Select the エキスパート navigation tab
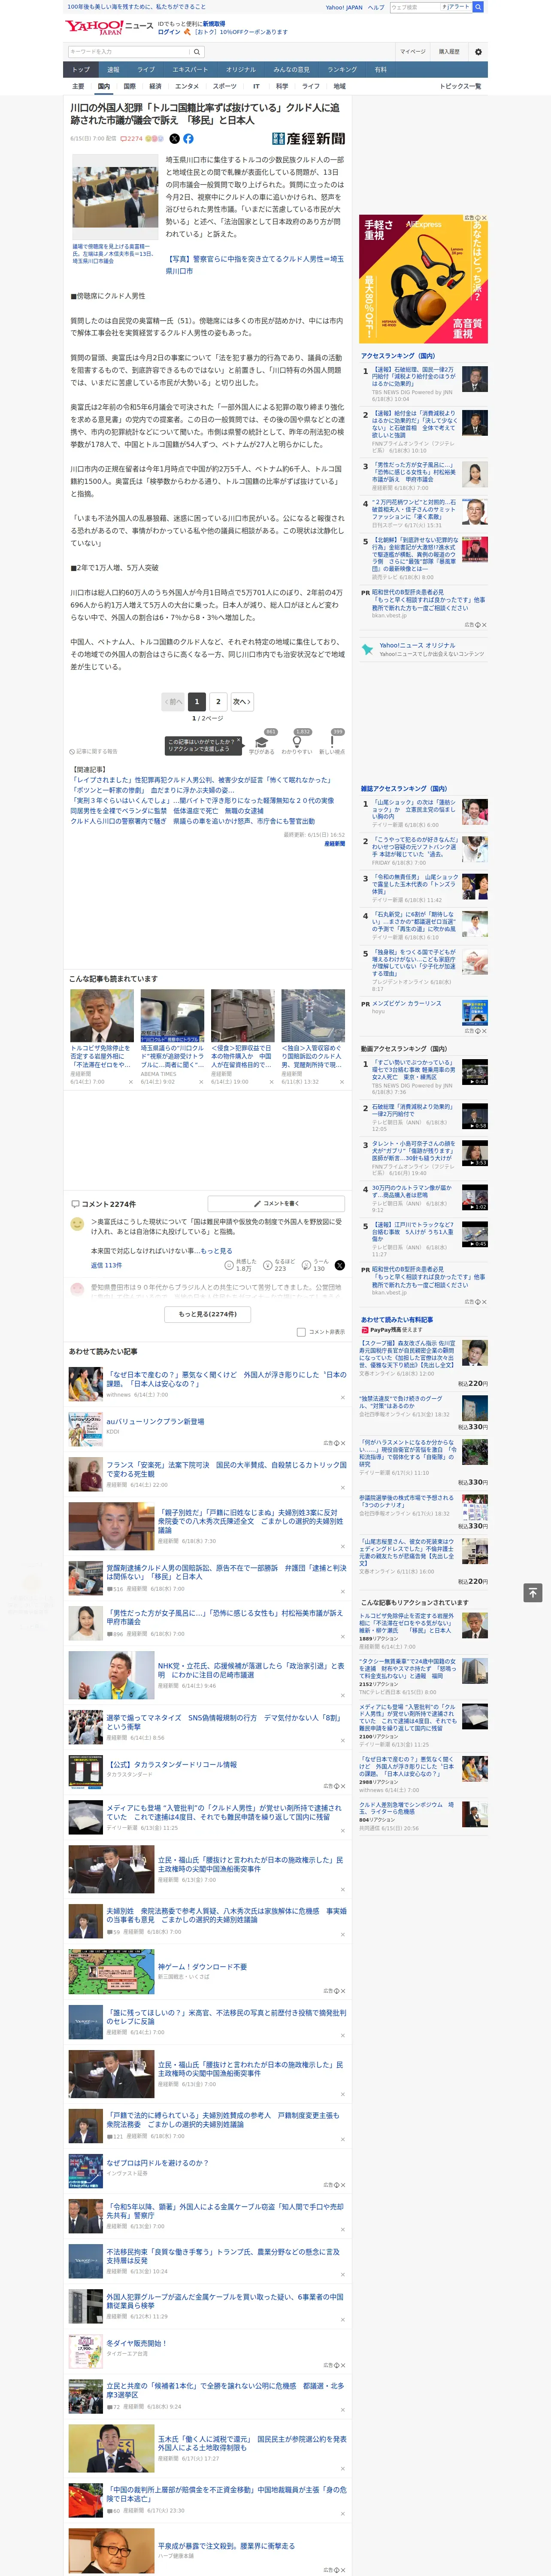The height and width of the screenshot is (2576, 551). pos(190,70)
